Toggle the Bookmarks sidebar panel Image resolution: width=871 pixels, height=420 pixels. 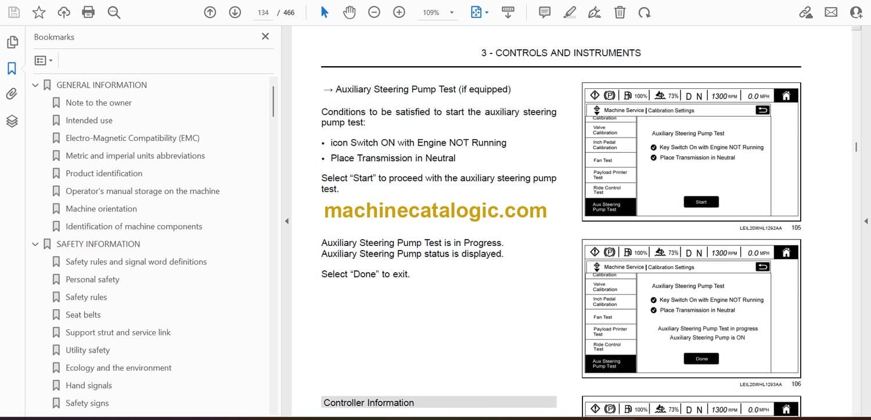pos(12,68)
